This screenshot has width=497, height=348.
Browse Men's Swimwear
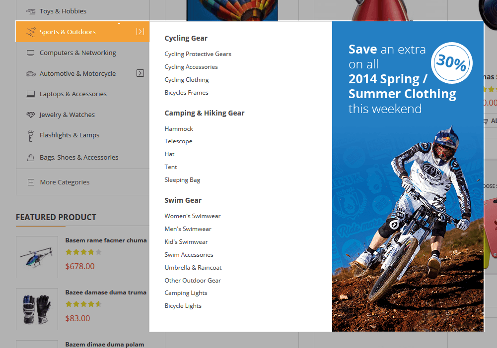pyautogui.click(x=188, y=229)
